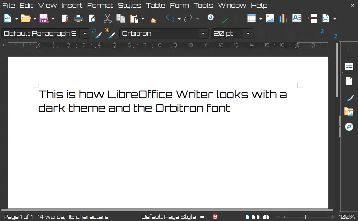Open the paragraph style dropdown list

point(85,33)
